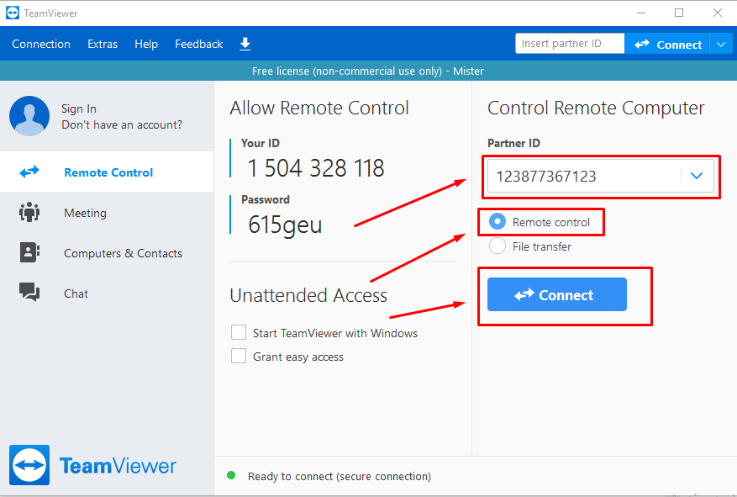Enable Start TeamViewer with Windows checkbox
This screenshot has width=737, height=497.
tap(239, 332)
